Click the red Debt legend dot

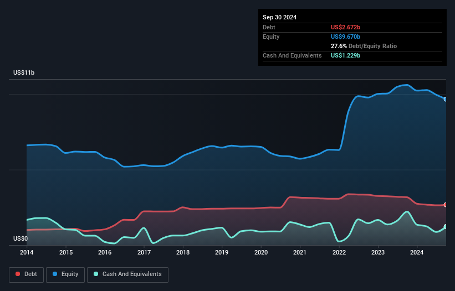(x=18, y=274)
